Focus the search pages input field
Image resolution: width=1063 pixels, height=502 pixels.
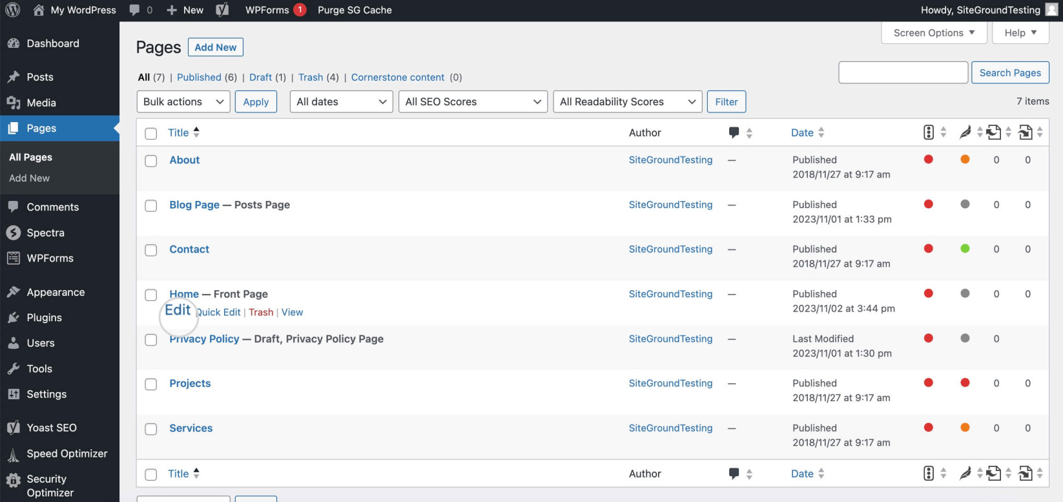903,73
